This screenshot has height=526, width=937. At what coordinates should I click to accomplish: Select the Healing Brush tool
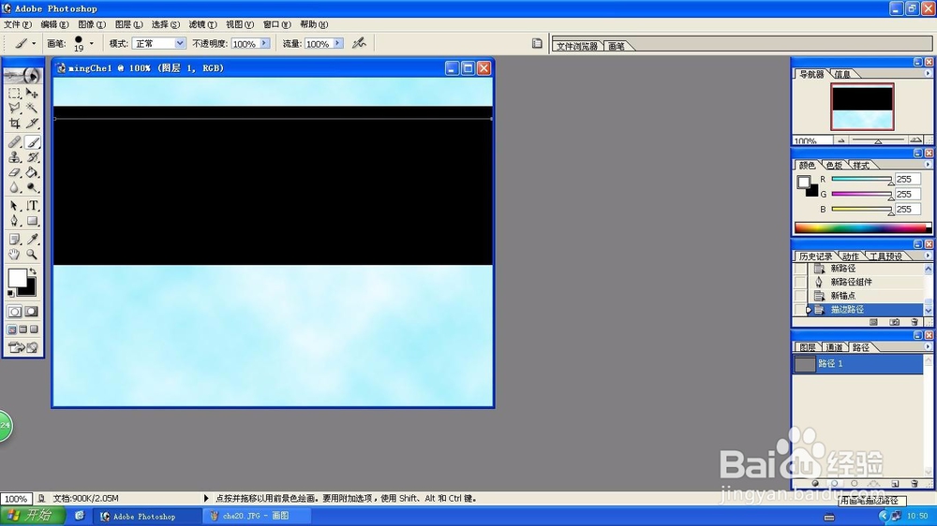pos(14,142)
